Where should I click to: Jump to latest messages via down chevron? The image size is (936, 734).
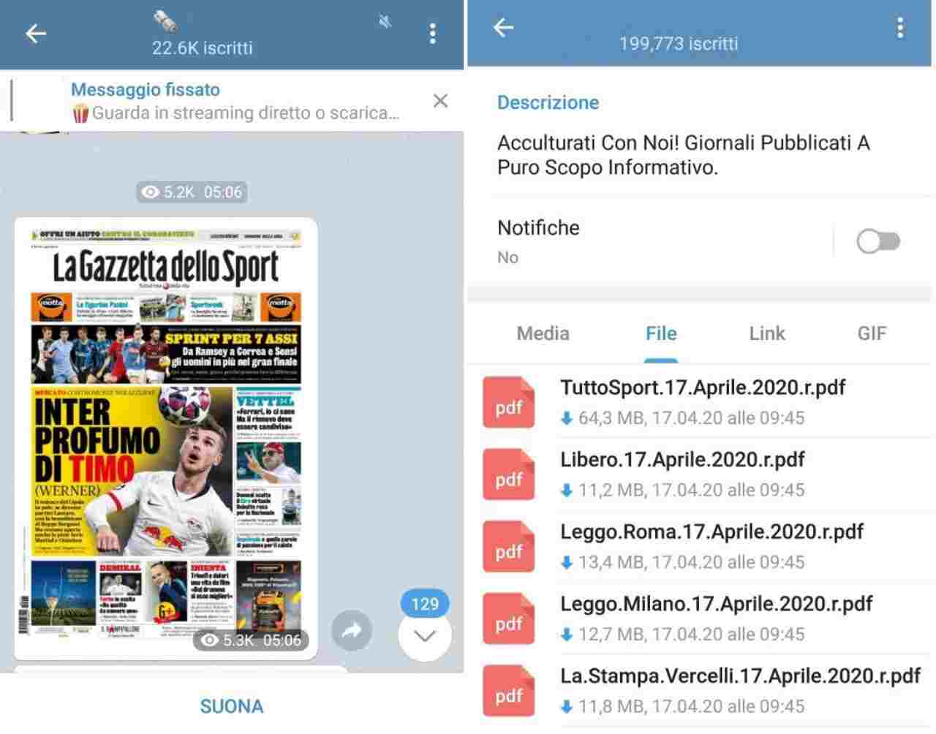pos(425,635)
